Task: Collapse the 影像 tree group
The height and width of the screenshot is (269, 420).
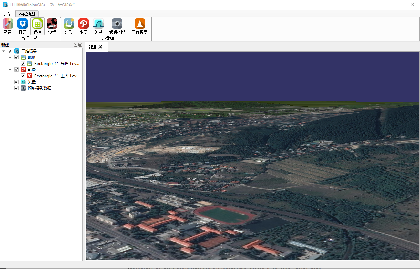Action: [10, 70]
